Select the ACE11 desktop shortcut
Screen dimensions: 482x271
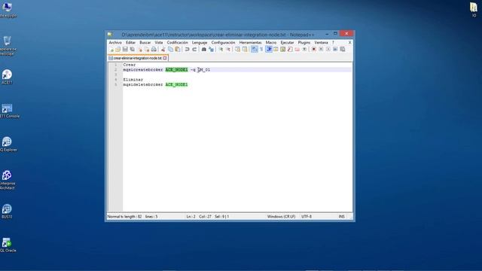coord(7,77)
